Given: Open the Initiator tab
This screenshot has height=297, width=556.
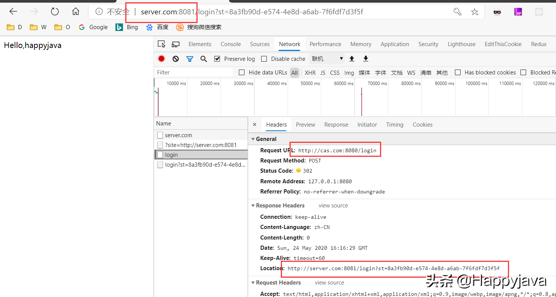Looking at the screenshot, I should pyautogui.click(x=367, y=124).
